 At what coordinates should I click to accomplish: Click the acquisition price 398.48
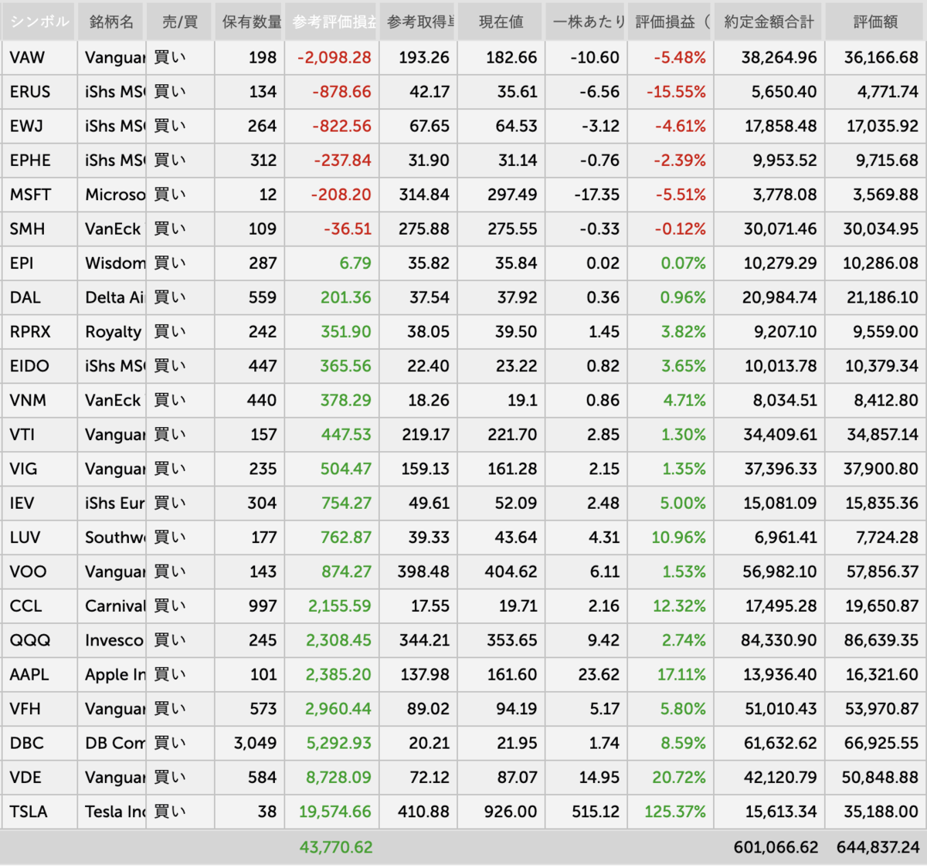pyautogui.click(x=423, y=571)
